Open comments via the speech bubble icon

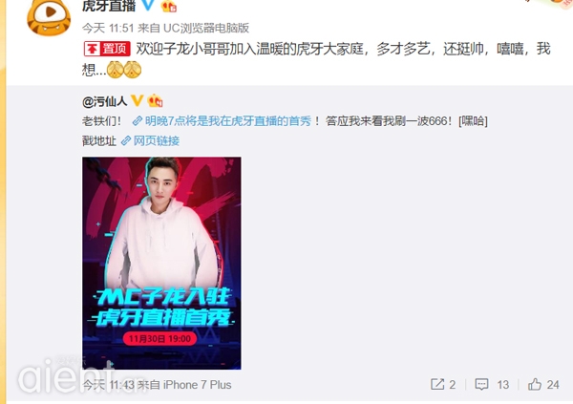481,384
